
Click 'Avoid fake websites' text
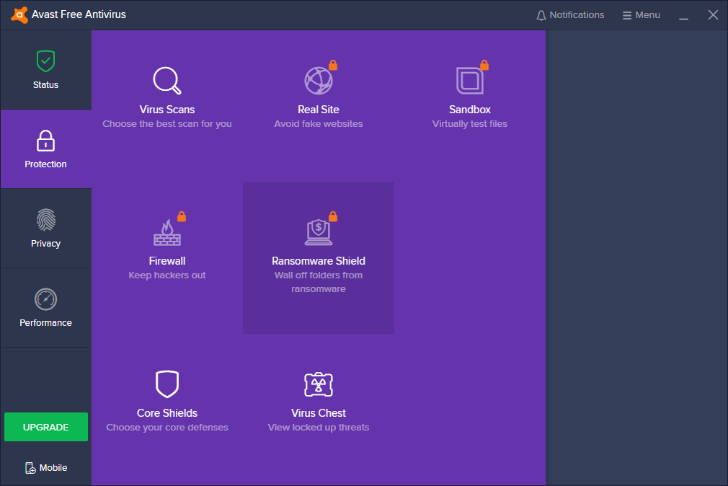click(319, 123)
